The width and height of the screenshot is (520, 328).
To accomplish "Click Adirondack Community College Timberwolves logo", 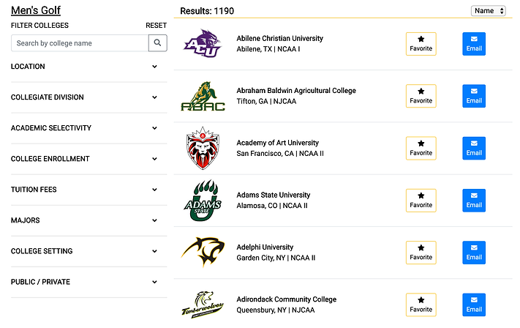I will click(202, 305).
